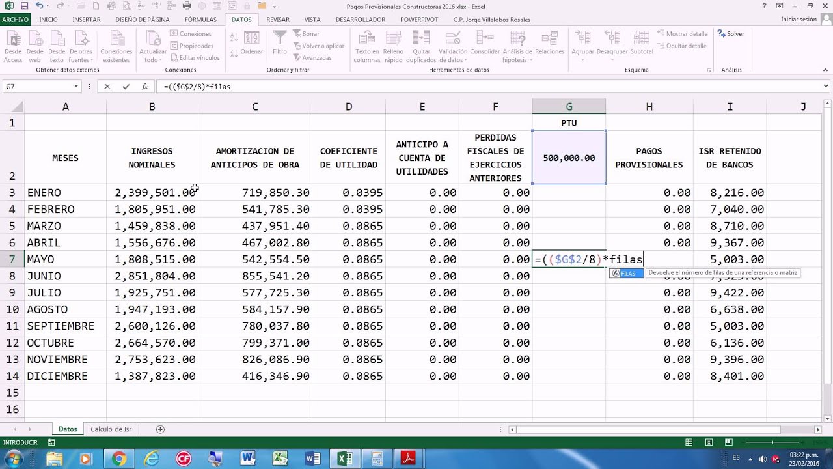
Task: Cancel formula entry with X icon
Action: click(107, 87)
